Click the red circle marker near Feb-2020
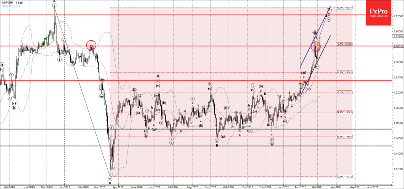Screen dimensions: 404x189 (x=91, y=45)
